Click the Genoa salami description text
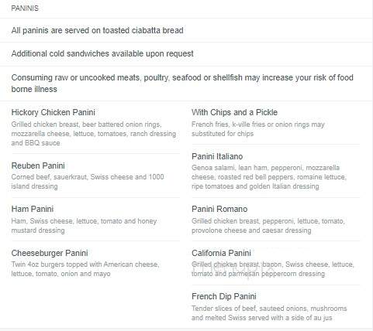The height and width of the screenshot is (331, 373). click(x=269, y=177)
